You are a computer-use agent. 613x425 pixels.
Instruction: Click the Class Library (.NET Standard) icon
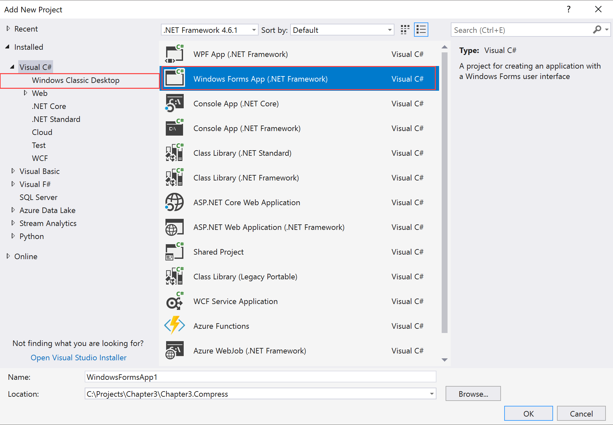(175, 153)
